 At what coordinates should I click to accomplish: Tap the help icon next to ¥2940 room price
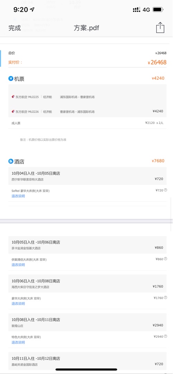[166, 336]
